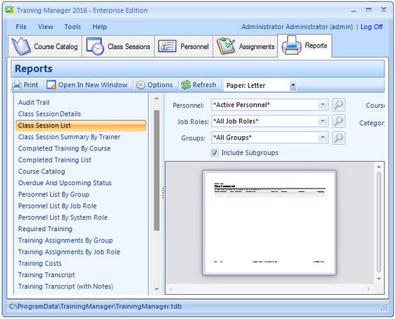Click report list scroll down arrow
This screenshot has width=395, height=319.
156,289
